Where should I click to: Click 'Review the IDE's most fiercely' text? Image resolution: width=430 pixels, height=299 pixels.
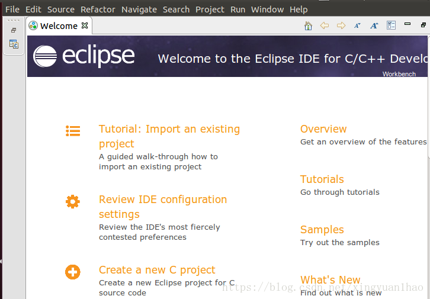159,227
